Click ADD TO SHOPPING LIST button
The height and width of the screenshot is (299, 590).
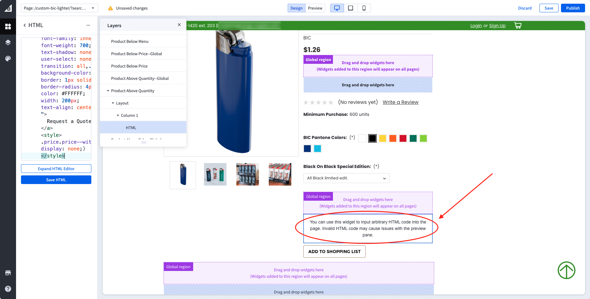tap(334, 252)
